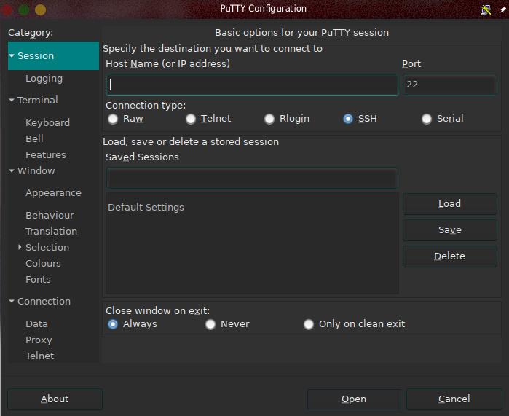Click the About button
509x416 pixels.
(x=55, y=399)
